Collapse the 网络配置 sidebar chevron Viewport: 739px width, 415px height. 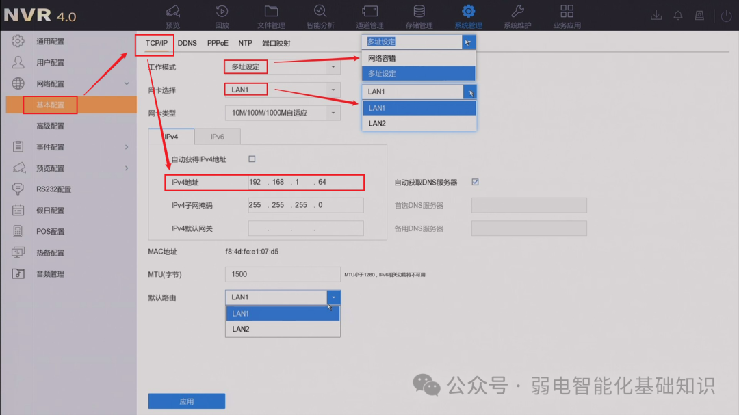[127, 83]
